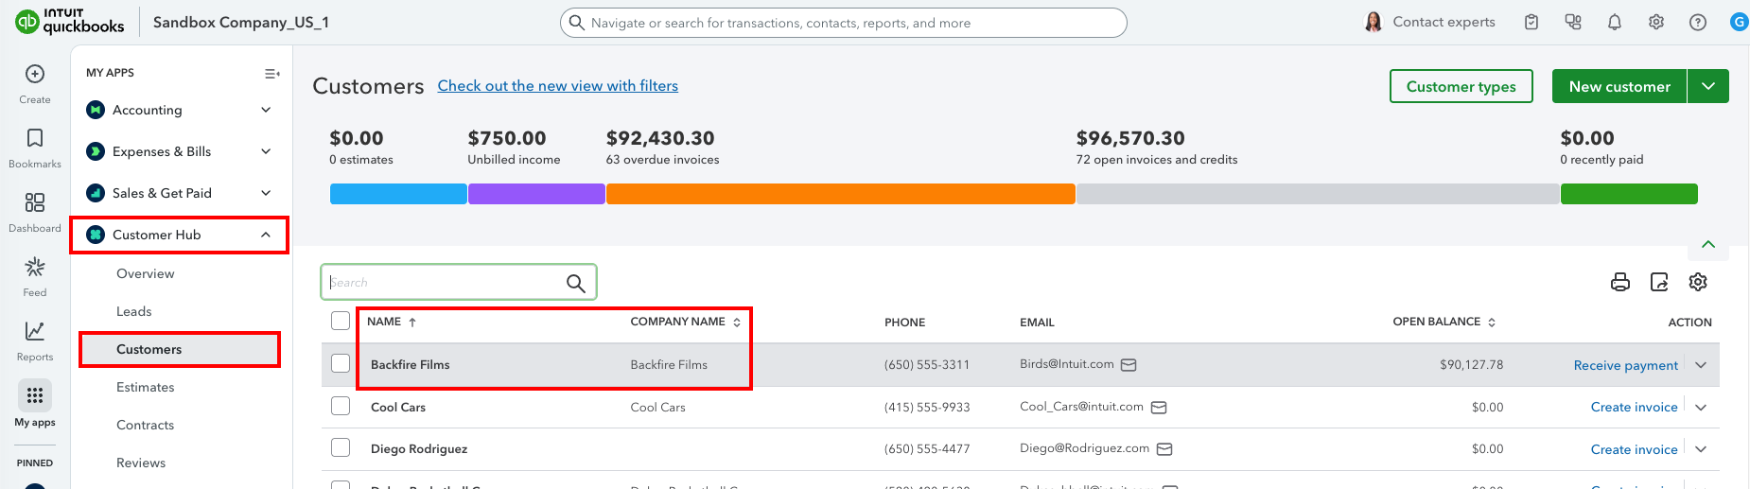Focus the global navigate or search field
Viewport: 1750px width, 489px height.
[x=844, y=23]
